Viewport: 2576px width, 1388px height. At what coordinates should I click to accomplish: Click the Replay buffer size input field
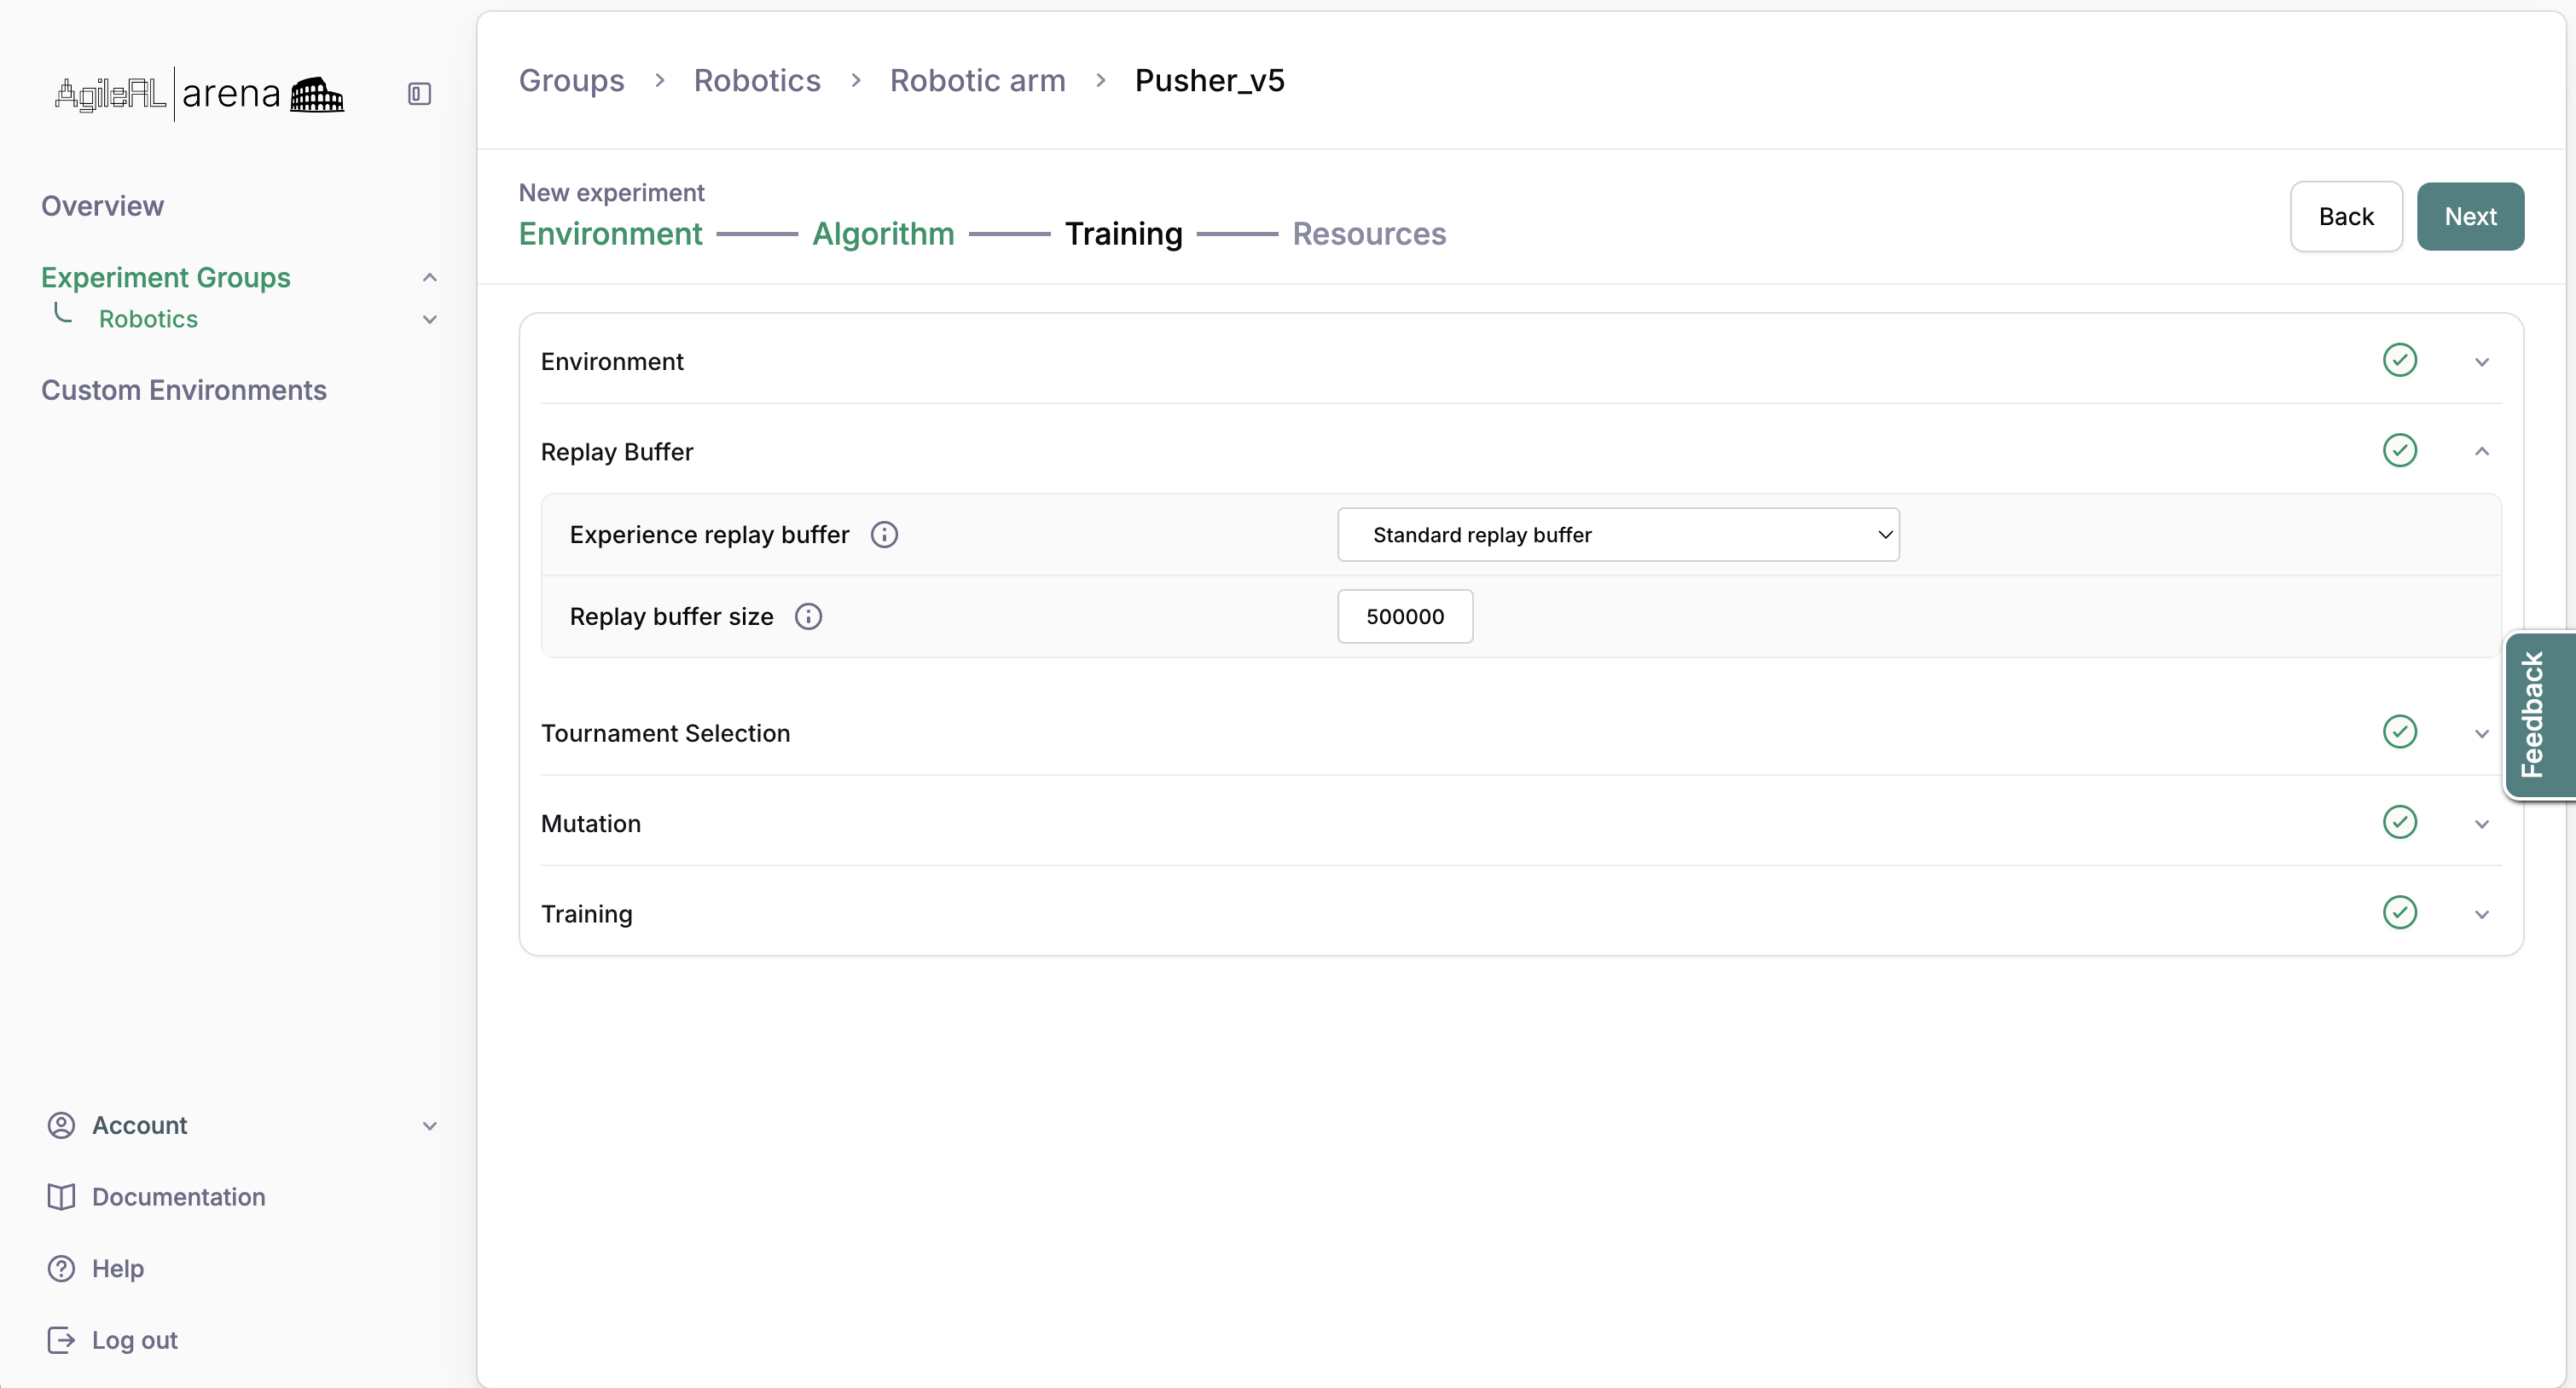[1405, 616]
